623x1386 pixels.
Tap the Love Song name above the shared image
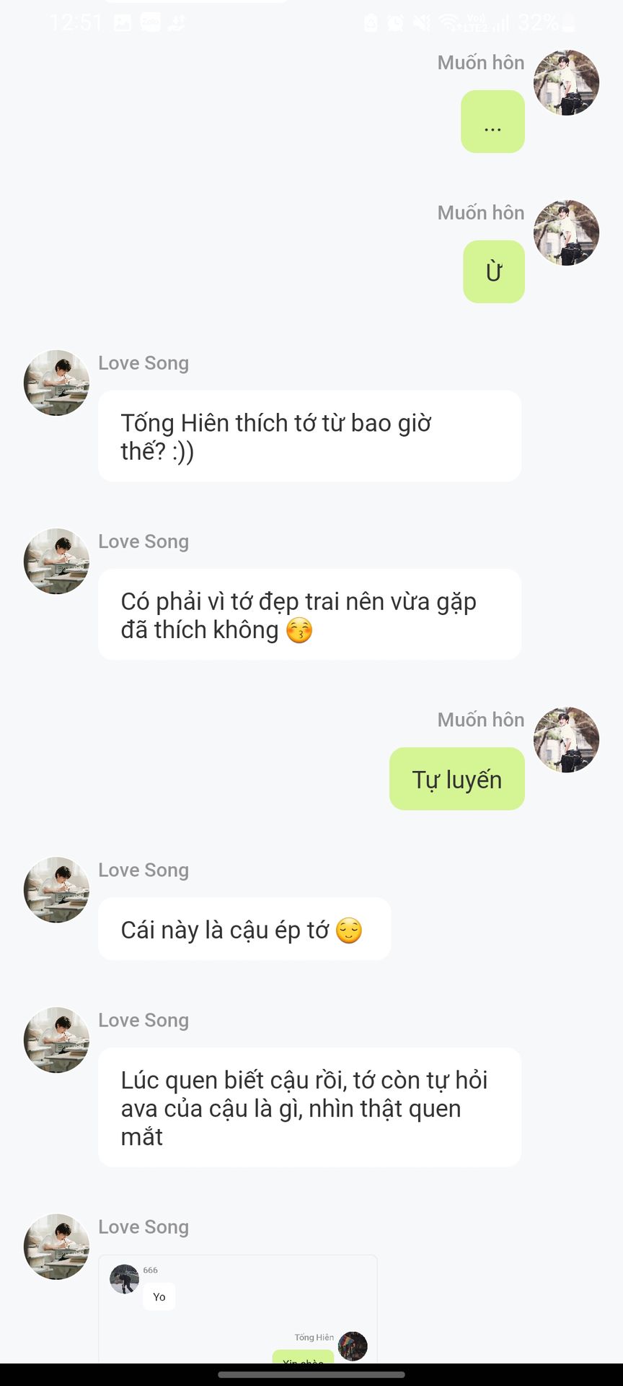pos(143,1226)
